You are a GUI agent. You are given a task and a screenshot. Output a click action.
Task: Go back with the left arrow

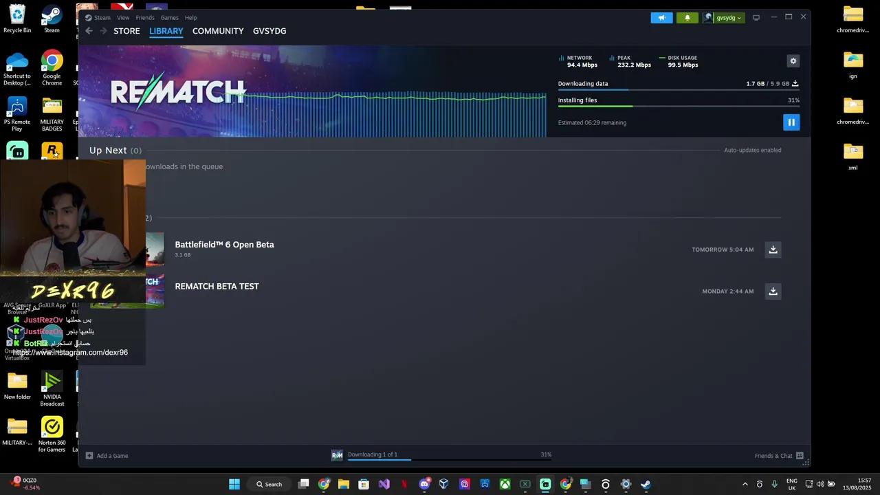pyautogui.click(x=89, y=31)
